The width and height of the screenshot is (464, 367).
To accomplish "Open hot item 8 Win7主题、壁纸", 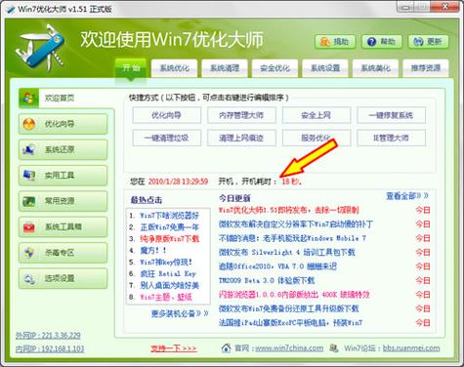I will pyautogui.click(x=166, y=297).
